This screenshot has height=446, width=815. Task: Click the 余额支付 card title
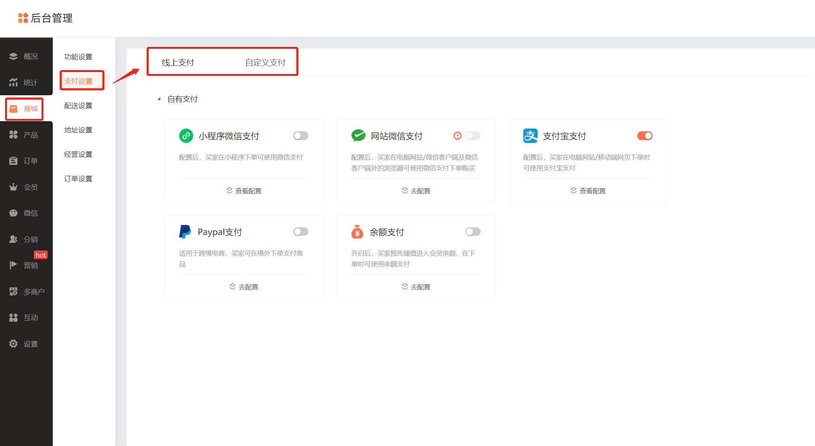pos(387,232)
